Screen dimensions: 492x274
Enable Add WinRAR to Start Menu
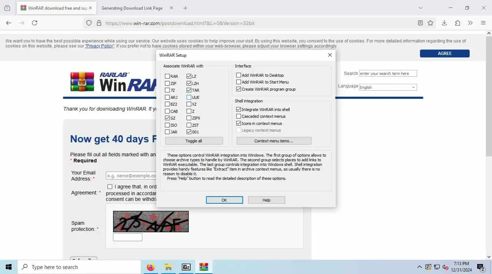[x=238, y=82]
